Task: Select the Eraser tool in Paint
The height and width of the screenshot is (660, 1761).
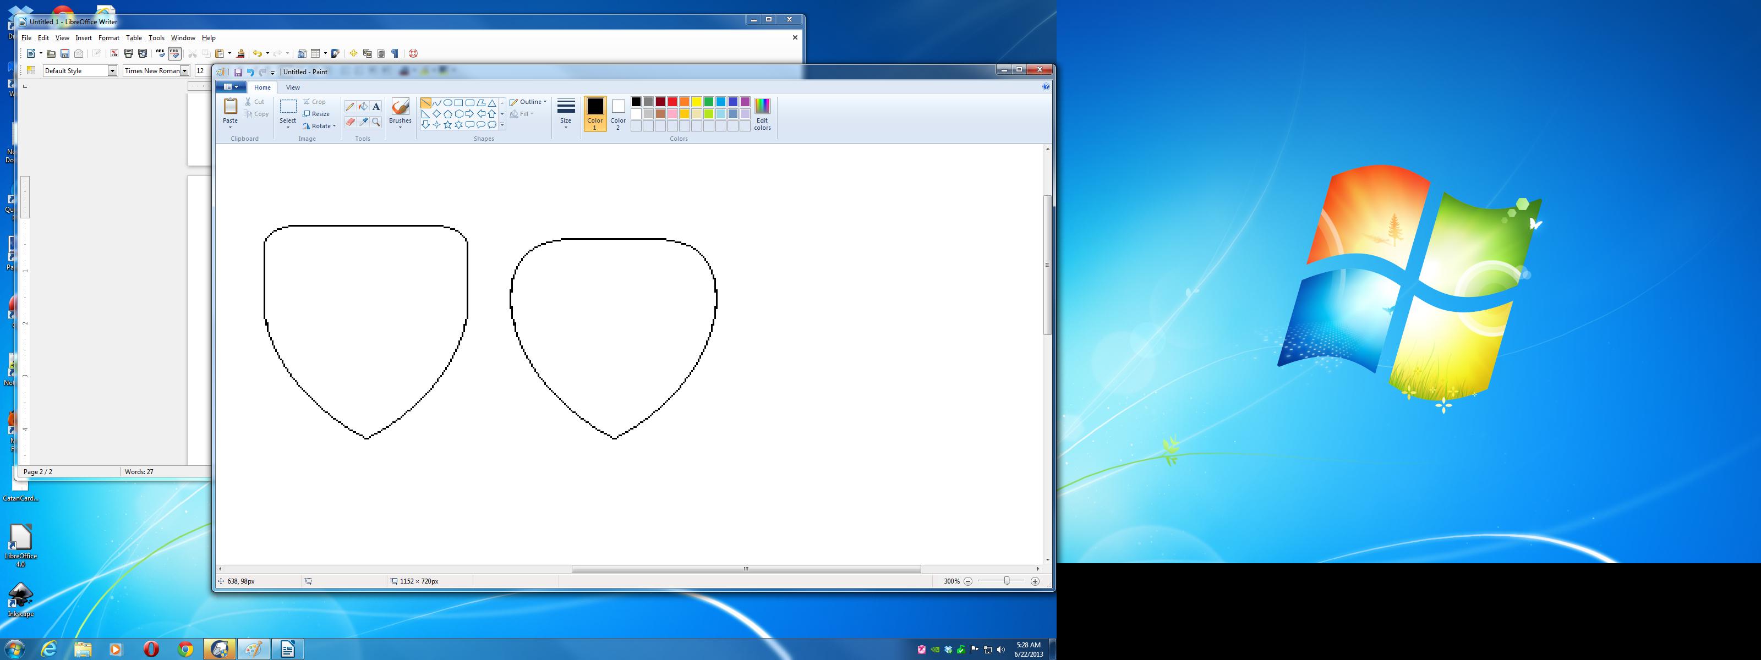Action: pos(350,122)
